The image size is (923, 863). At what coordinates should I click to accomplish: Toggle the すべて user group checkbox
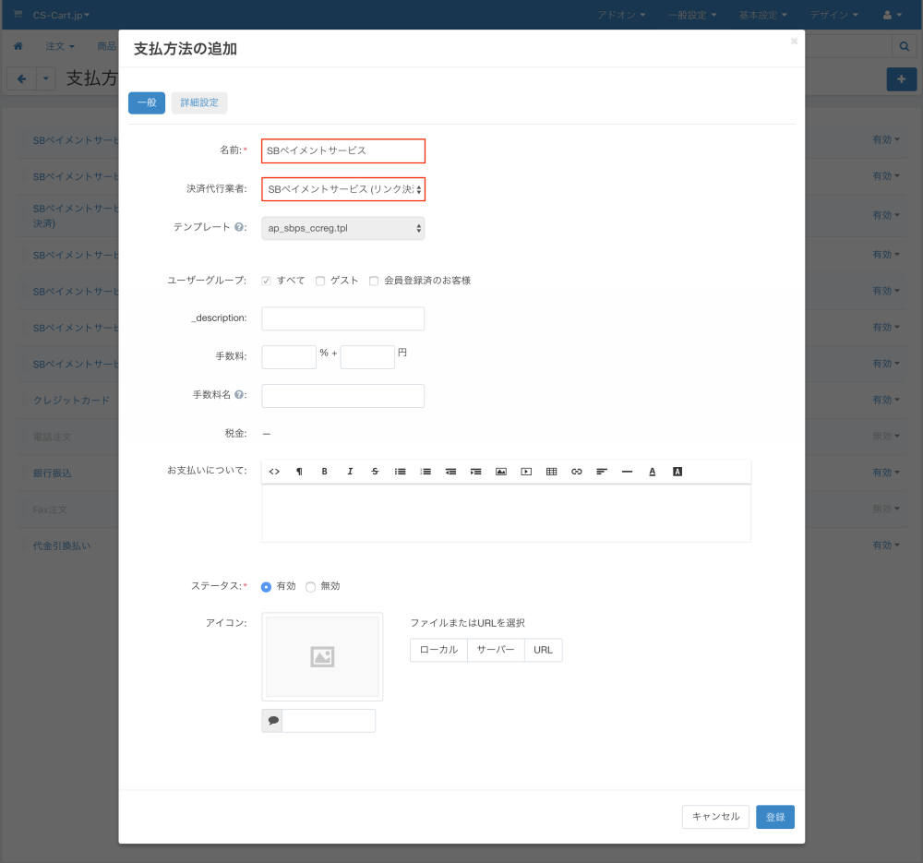coord(266,281)
